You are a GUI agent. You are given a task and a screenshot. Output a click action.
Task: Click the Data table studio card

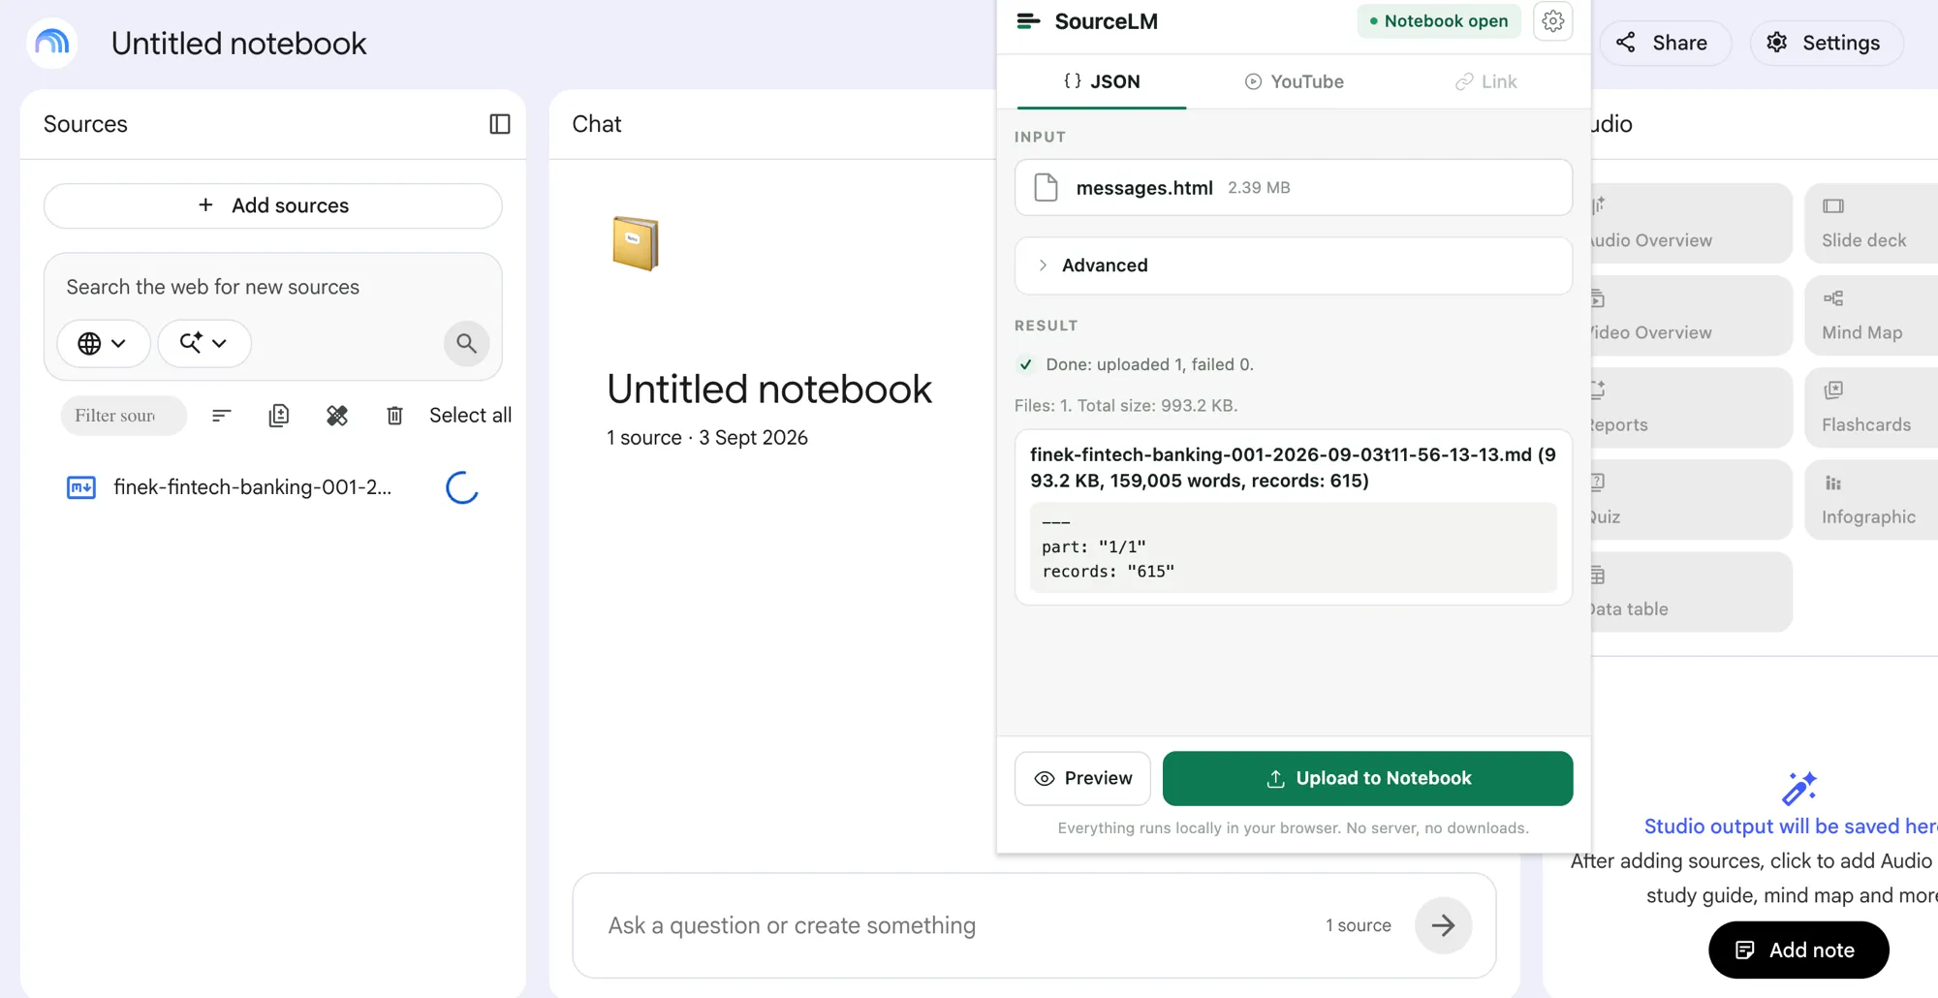pyautogui.click(x=1691, y=592)
